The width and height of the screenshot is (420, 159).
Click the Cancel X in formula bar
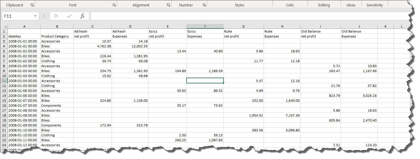56,16
